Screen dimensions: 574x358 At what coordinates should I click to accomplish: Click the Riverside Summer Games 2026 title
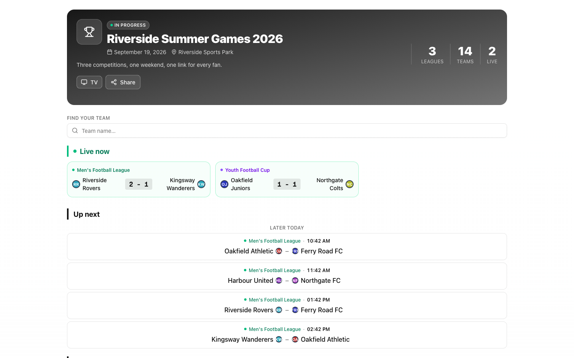[195, 39]
